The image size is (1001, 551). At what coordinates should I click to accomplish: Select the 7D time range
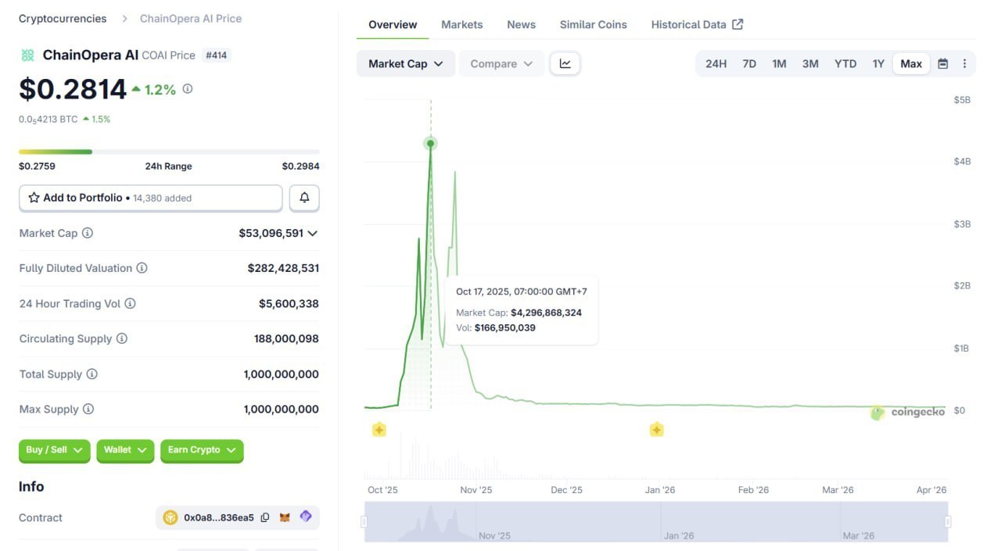[748, 63]
